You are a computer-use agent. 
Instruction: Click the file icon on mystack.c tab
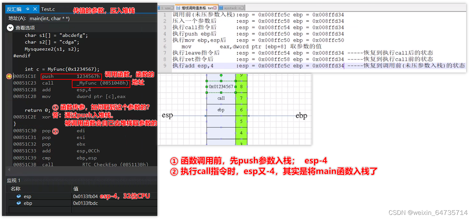(222, 8)
